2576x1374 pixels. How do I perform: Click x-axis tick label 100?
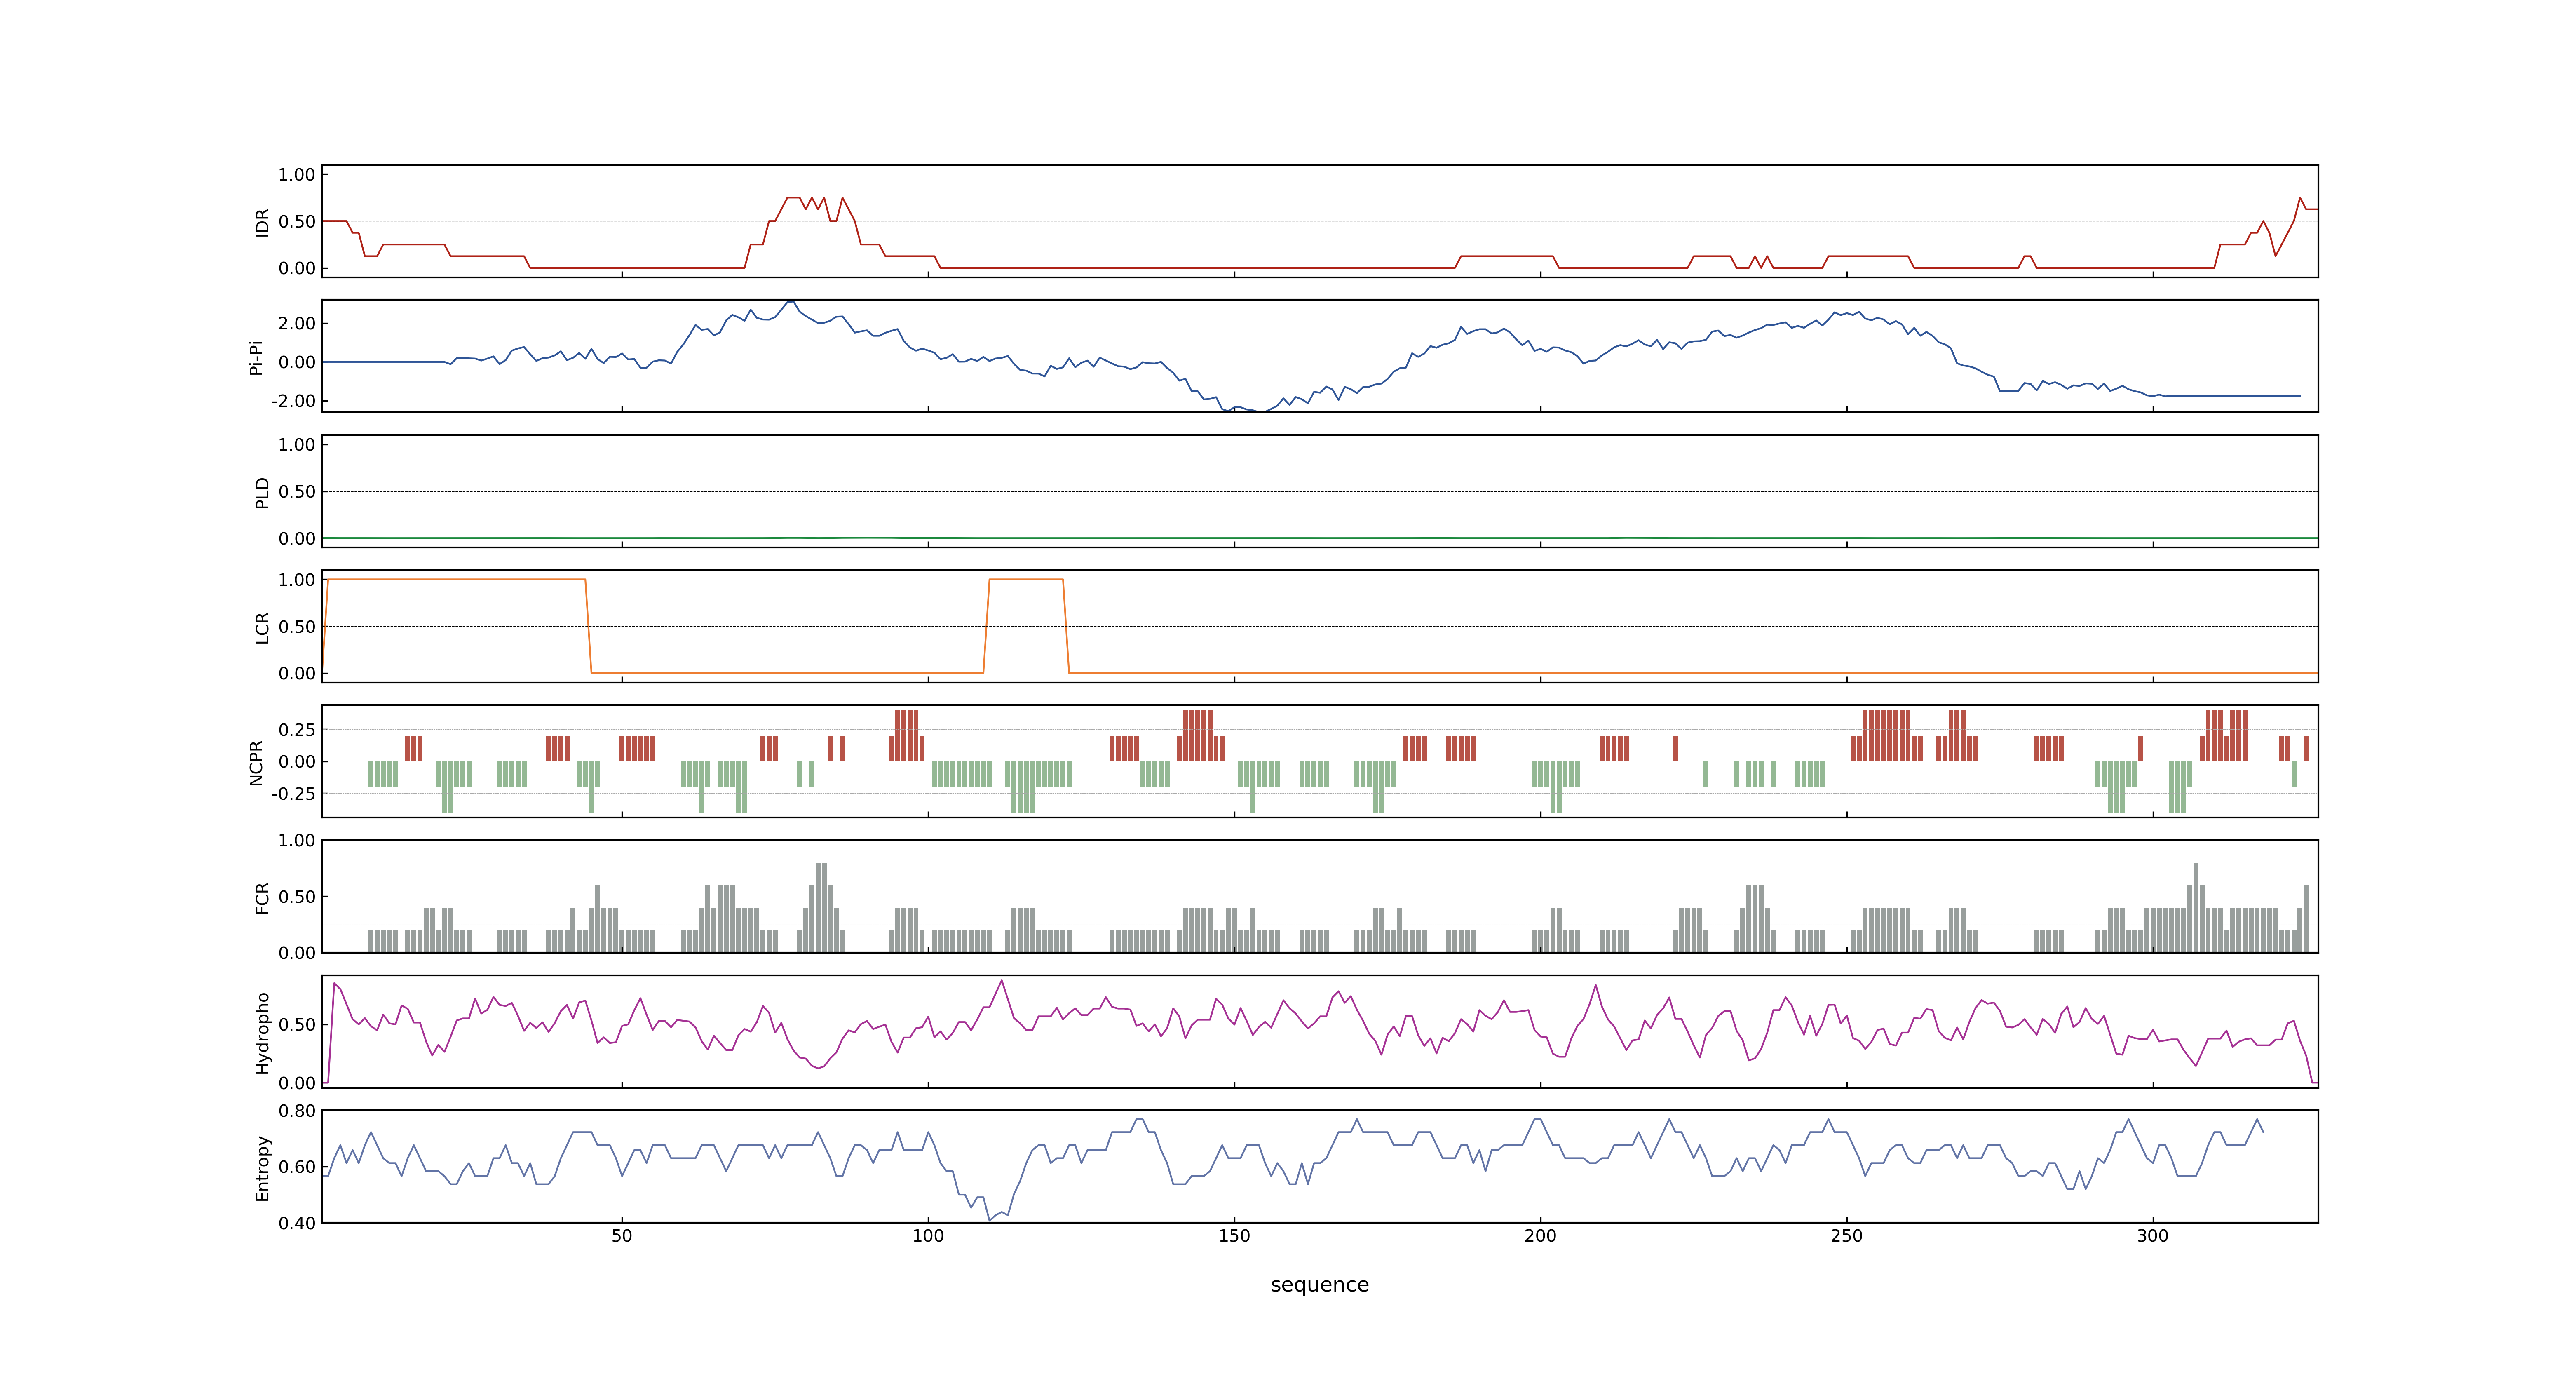pos(928,1236)
